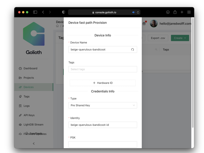This screenshot has height=153, width=204.
Task: Click the Share icon in Safari's toolbar
Action: [x=175, y=12]
